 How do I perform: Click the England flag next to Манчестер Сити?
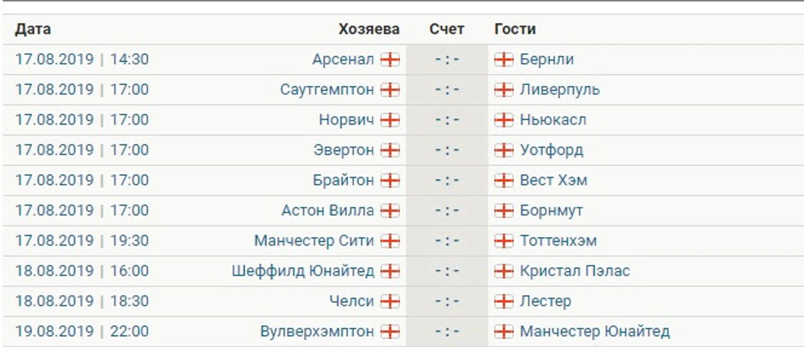(390, 241)
